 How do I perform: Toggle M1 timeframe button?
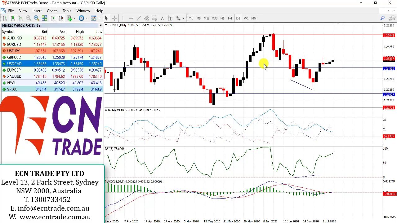click(190, 18)
